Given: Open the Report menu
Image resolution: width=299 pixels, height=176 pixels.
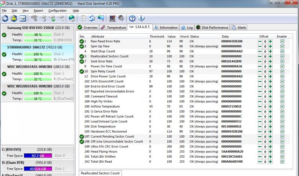Looking at the screenshot, I should click(38, 11).
